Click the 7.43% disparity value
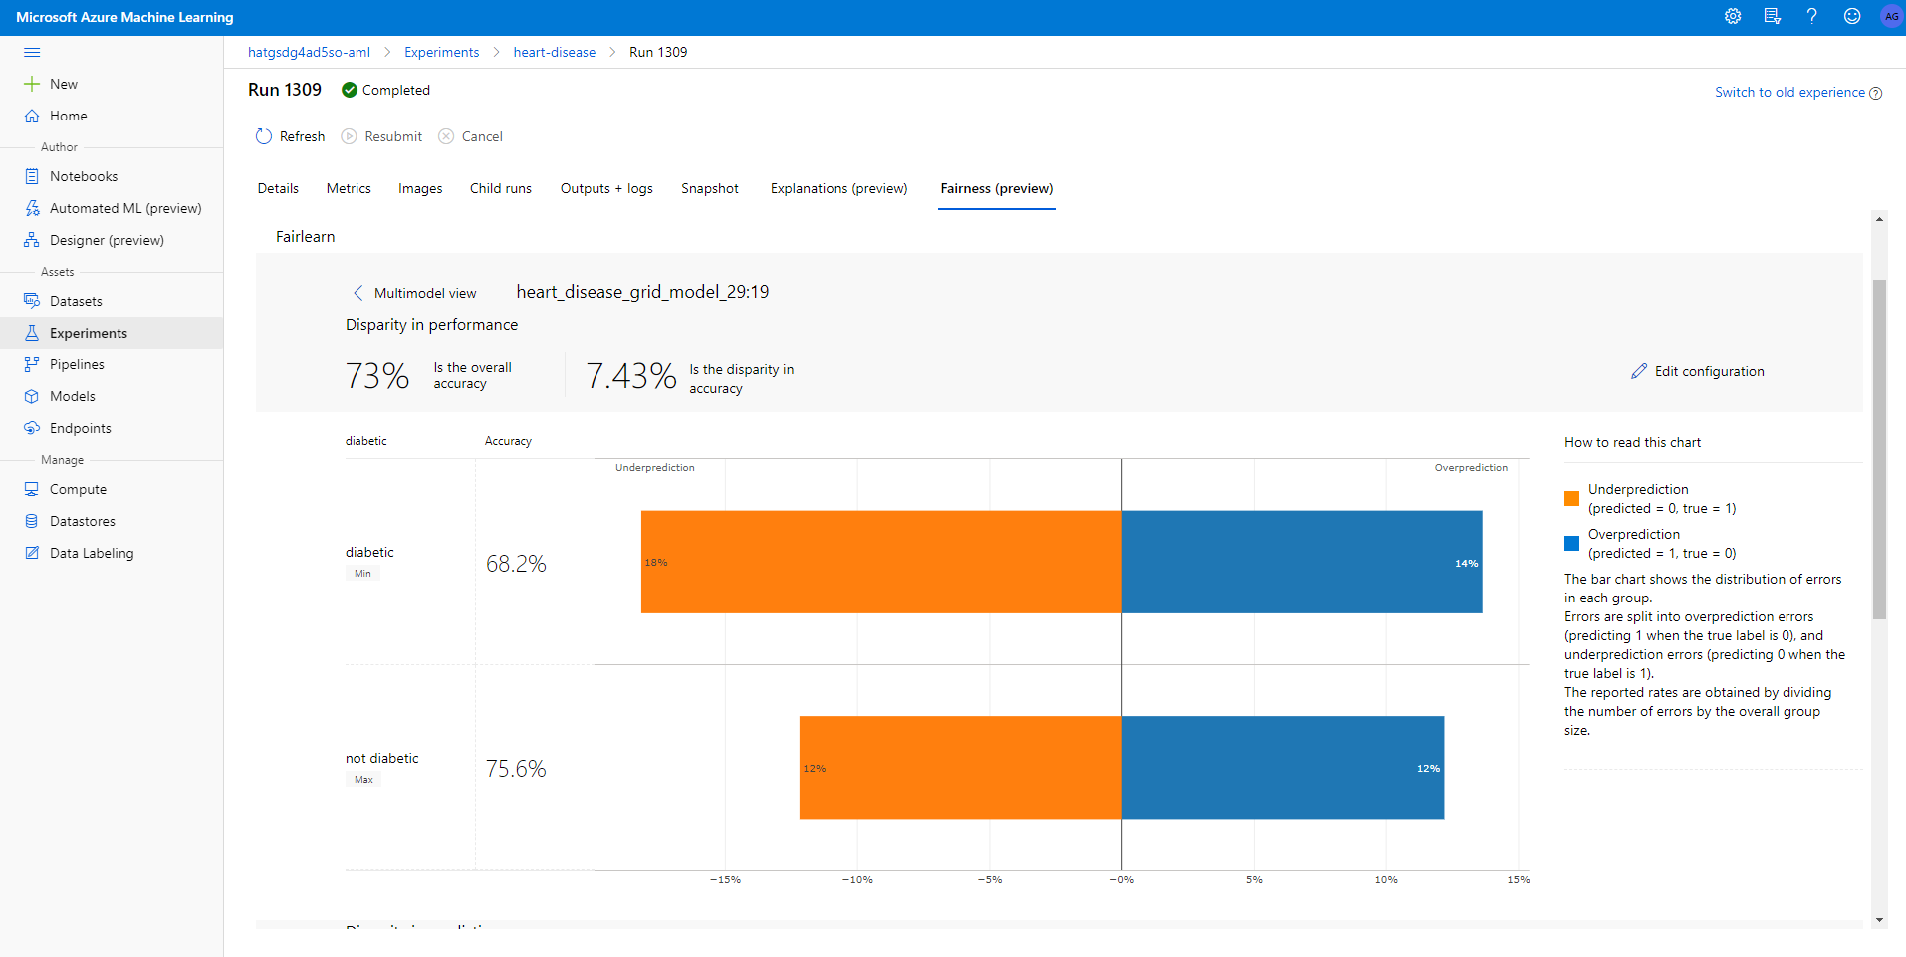1906x957 pixels. pos(631,376)
